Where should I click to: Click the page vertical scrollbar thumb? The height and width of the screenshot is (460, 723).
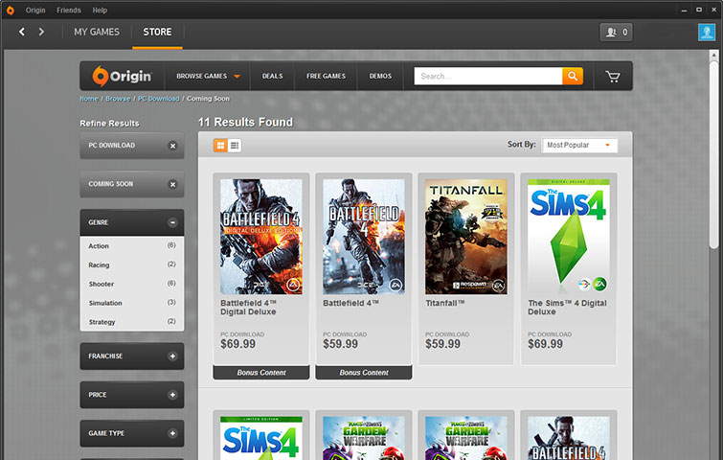[713, 154]
